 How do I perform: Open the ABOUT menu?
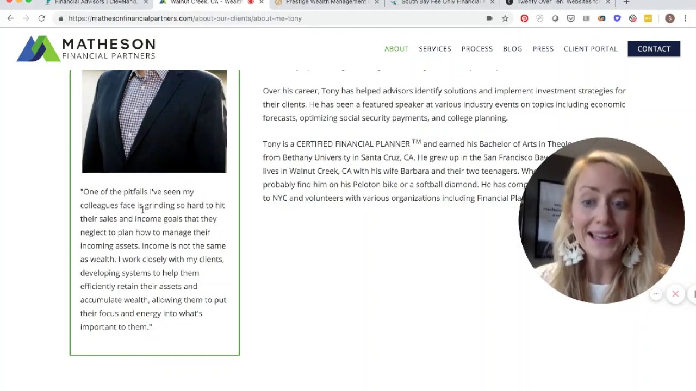[x=396, y=49]
